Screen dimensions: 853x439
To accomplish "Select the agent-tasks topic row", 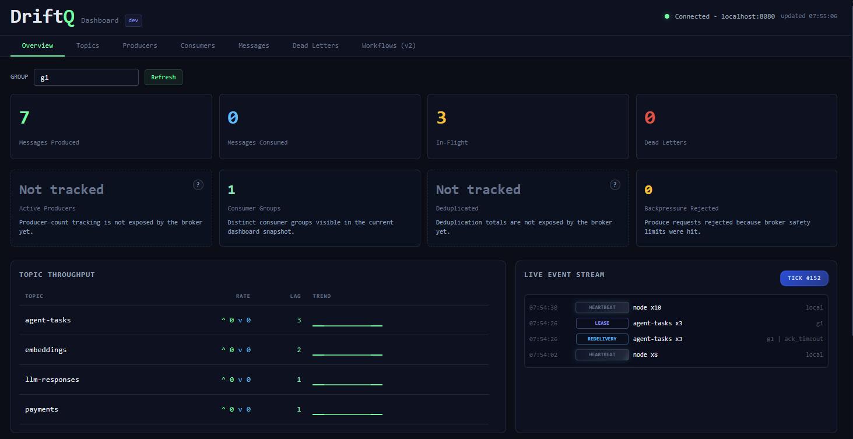I will [x=48, y=320].
